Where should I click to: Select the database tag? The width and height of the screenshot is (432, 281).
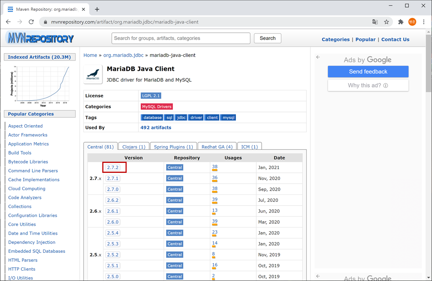[152, 118]
